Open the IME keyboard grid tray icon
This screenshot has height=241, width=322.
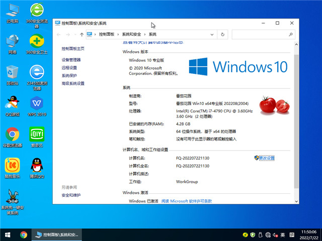click(292, 234)
